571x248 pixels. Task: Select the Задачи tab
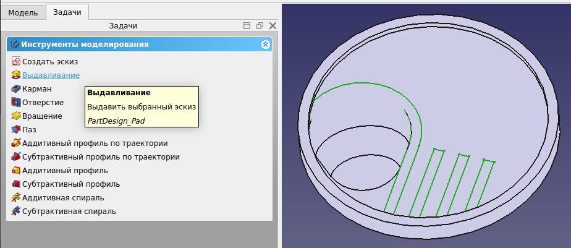coord(67,12)
